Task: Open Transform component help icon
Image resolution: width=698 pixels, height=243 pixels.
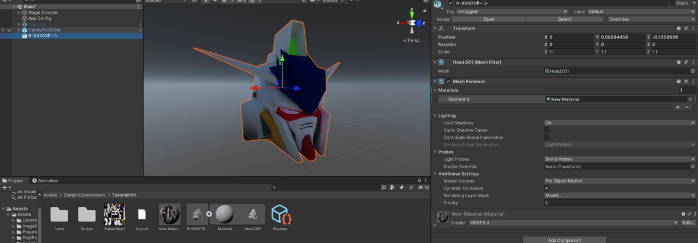Action: click(679, 28)
